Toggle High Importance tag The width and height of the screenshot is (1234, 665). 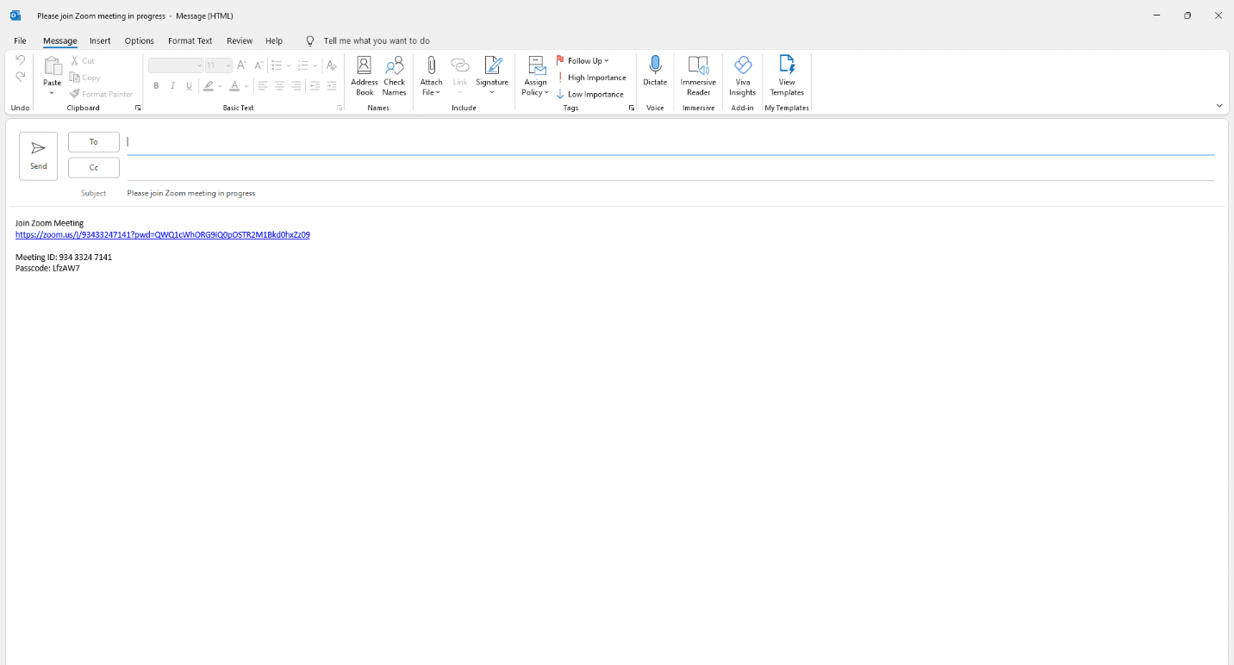591,78
